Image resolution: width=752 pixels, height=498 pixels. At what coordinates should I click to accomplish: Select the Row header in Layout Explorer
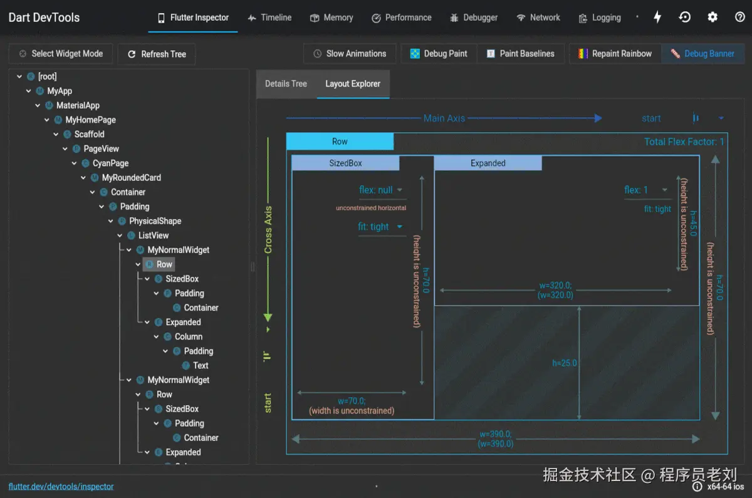tap(340, 142)
